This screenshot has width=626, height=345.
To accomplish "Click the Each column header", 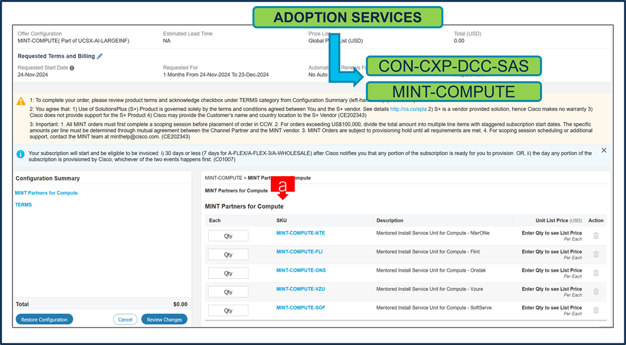I will [215, 220].
